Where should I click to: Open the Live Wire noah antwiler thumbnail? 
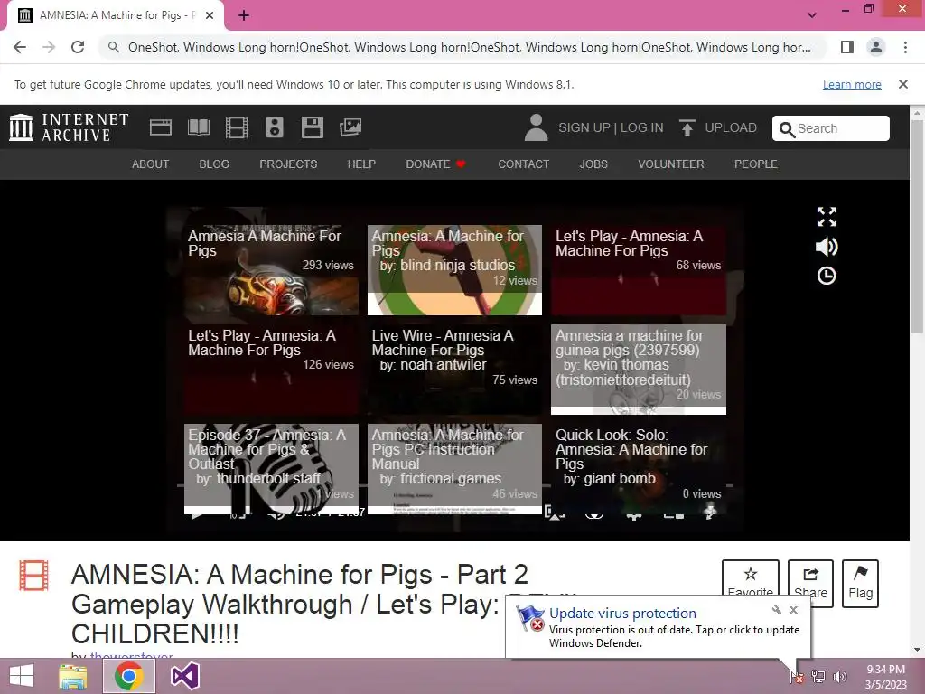(x=455, y=370)
